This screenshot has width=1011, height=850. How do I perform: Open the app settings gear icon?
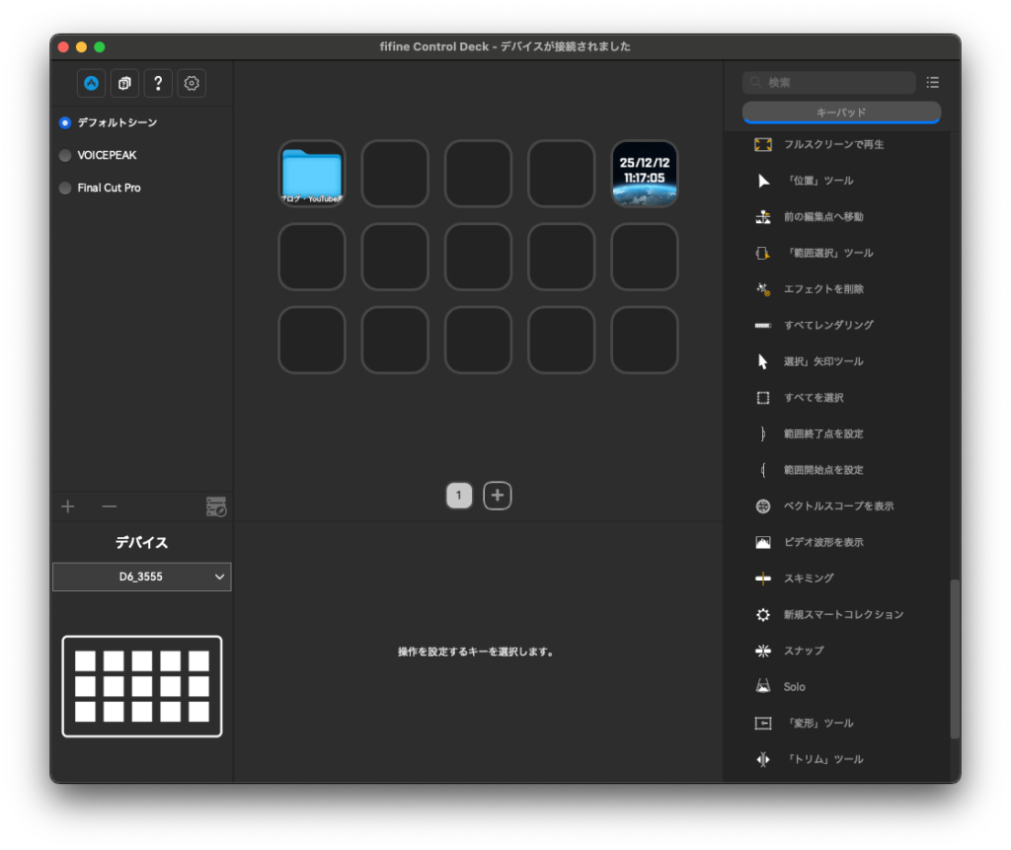[x=191, y=83]
